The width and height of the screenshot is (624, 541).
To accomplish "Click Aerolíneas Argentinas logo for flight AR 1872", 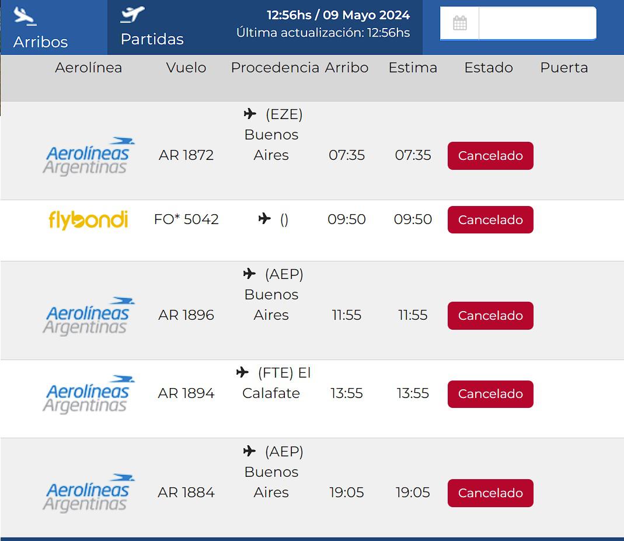I will [x=88, y=156].
